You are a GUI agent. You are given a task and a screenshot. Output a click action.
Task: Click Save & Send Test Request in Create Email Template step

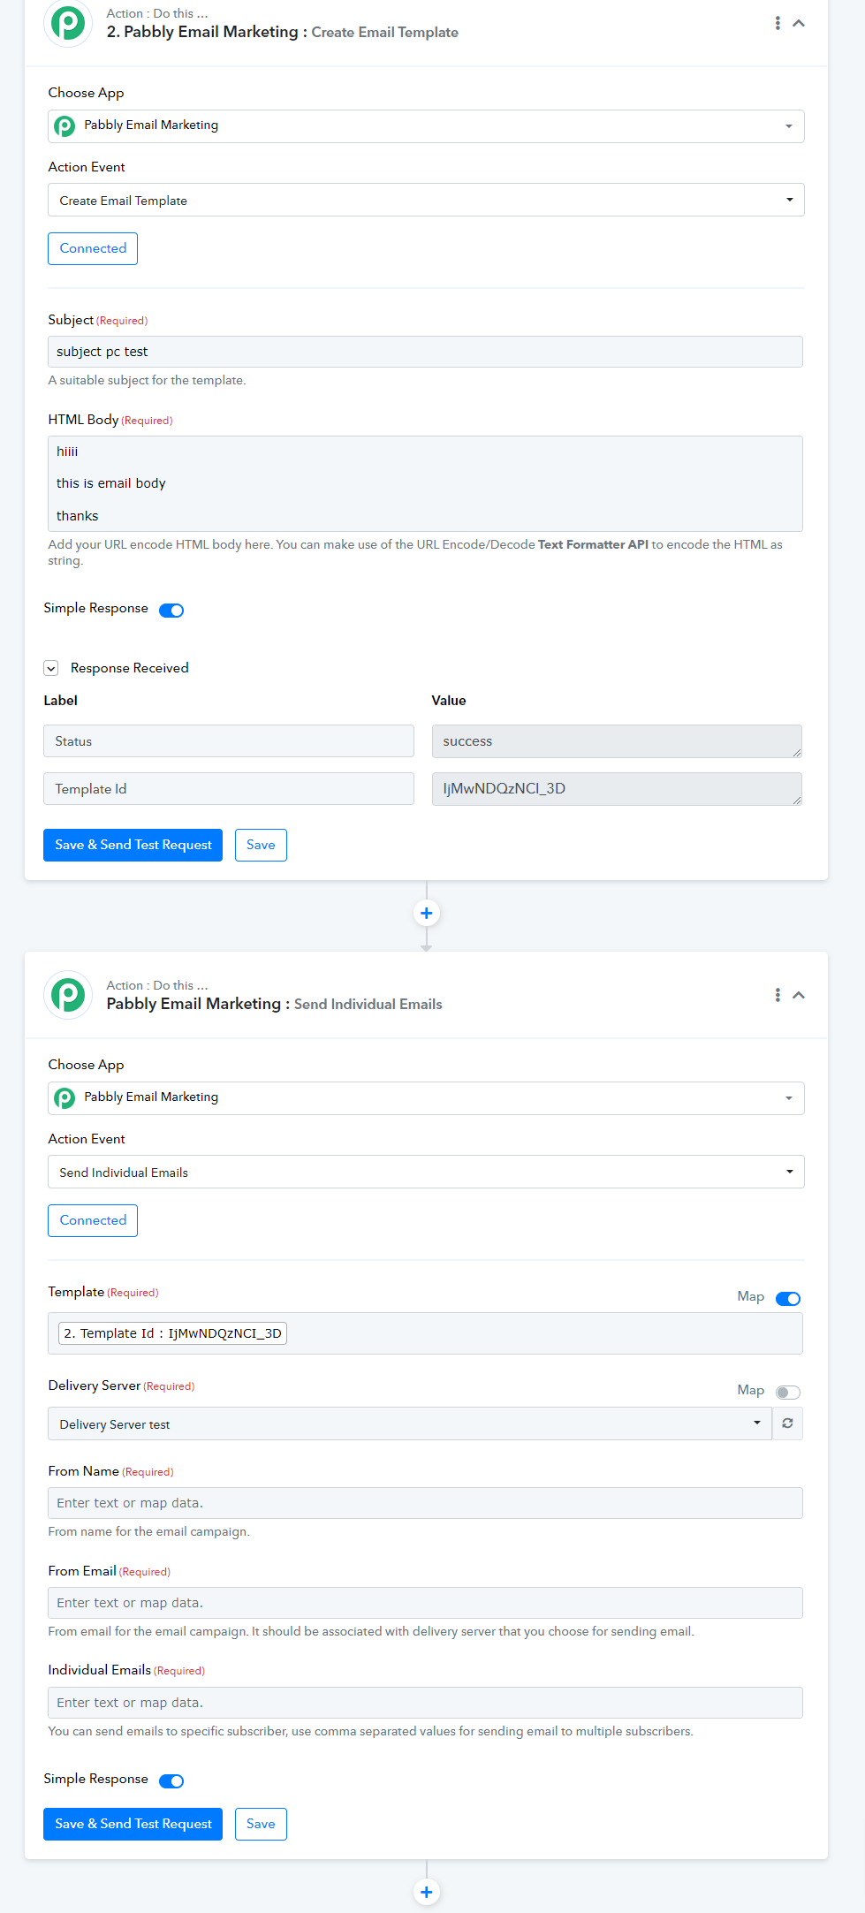(133, 846)
